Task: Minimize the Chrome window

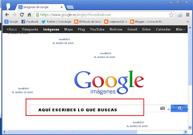Action: coord(172,2)
